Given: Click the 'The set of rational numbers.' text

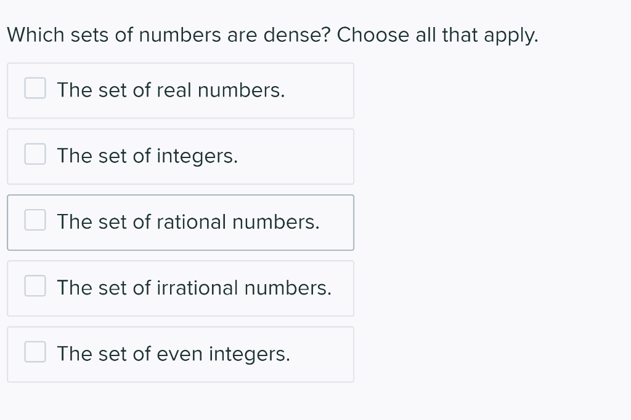Looking at the screenshot, I should click(x=188, y=222).
